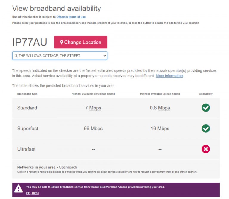
Task: Click the warning triangle icon in purple banner
Action: 18,189
